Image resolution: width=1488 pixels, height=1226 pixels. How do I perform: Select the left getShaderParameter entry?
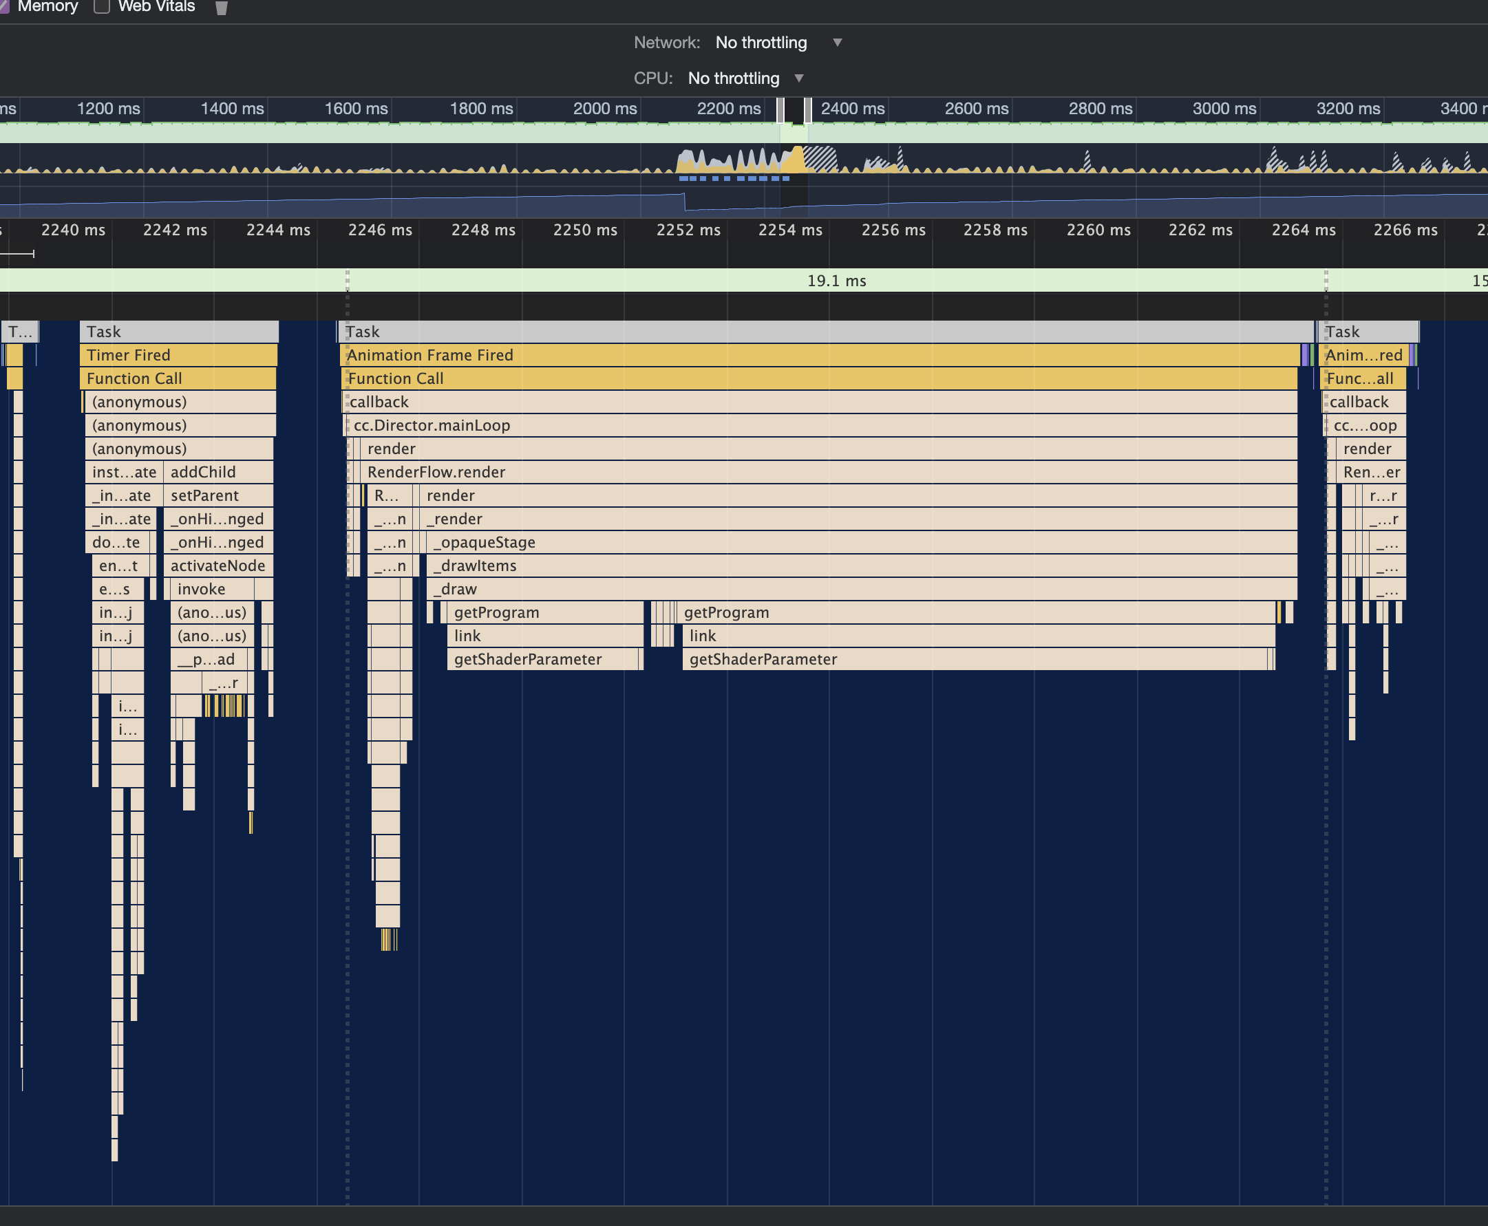pos(542,659)
